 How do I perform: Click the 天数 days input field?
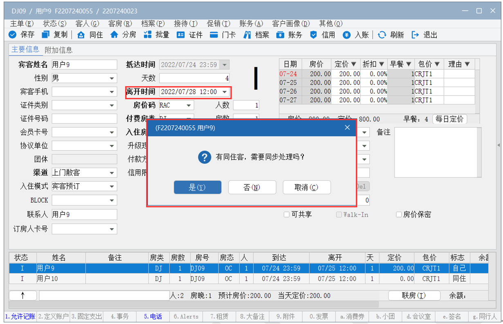pos(195,78)
